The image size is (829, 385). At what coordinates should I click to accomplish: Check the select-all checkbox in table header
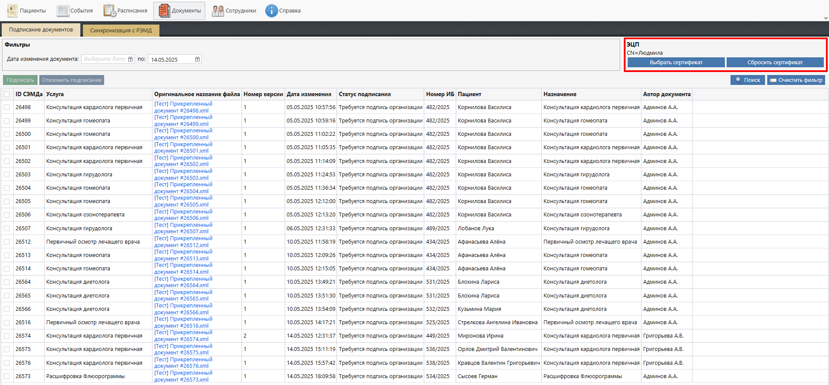pos(7,94)
